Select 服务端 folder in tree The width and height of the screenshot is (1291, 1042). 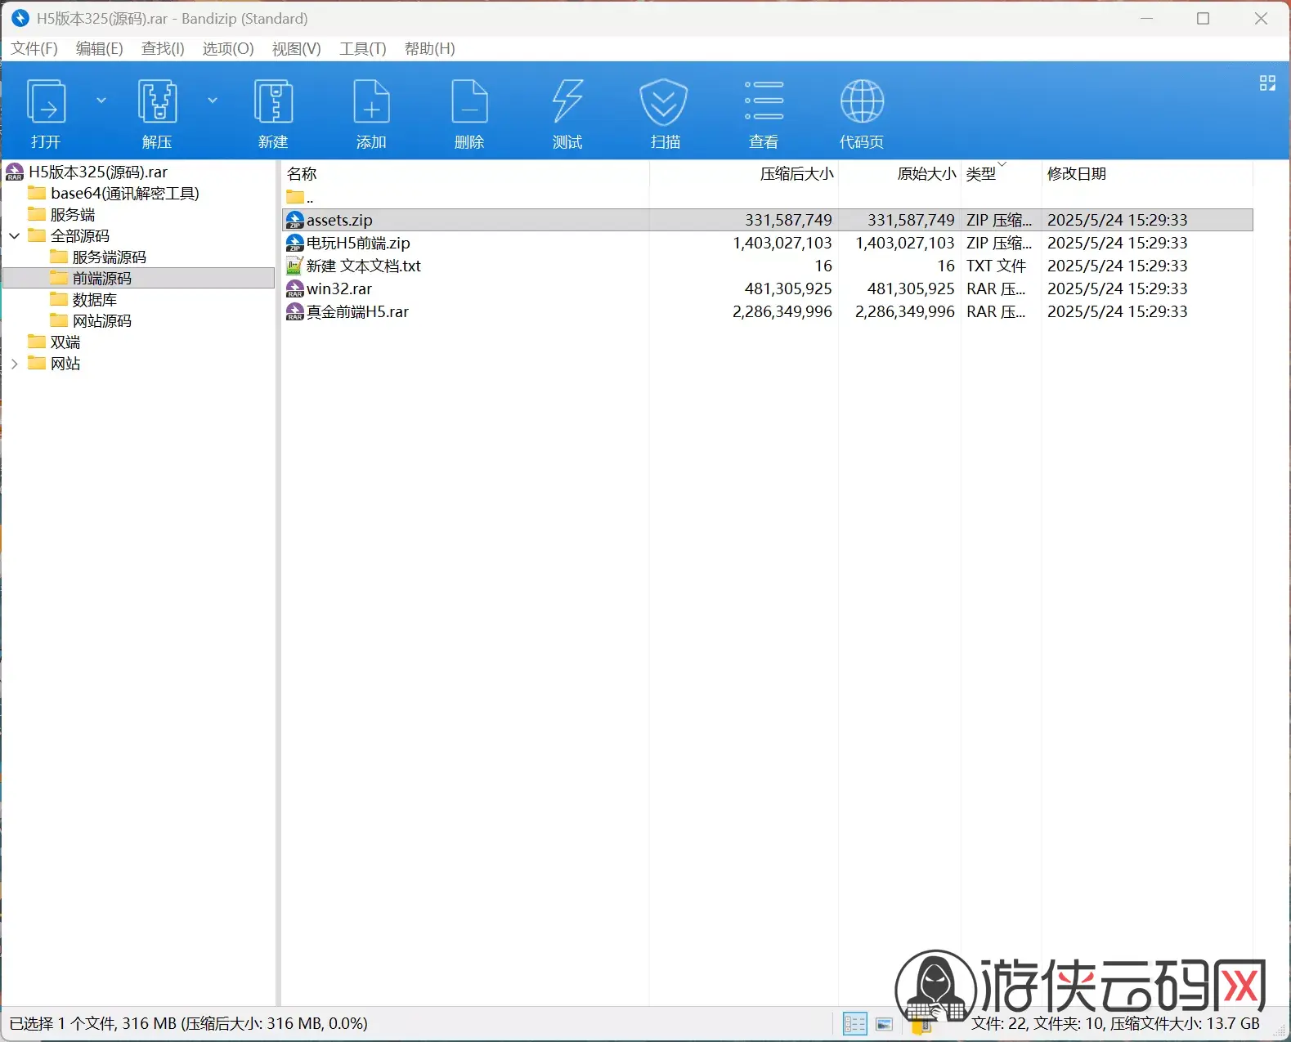click(73, 215)
